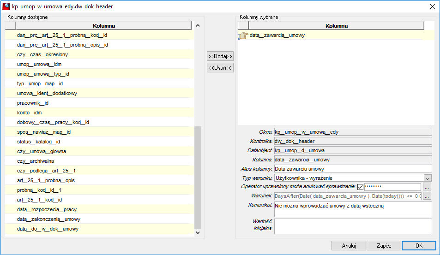Add column with >>Dodaj>> button
440x255 pixels.
click(x=220, y=56)
